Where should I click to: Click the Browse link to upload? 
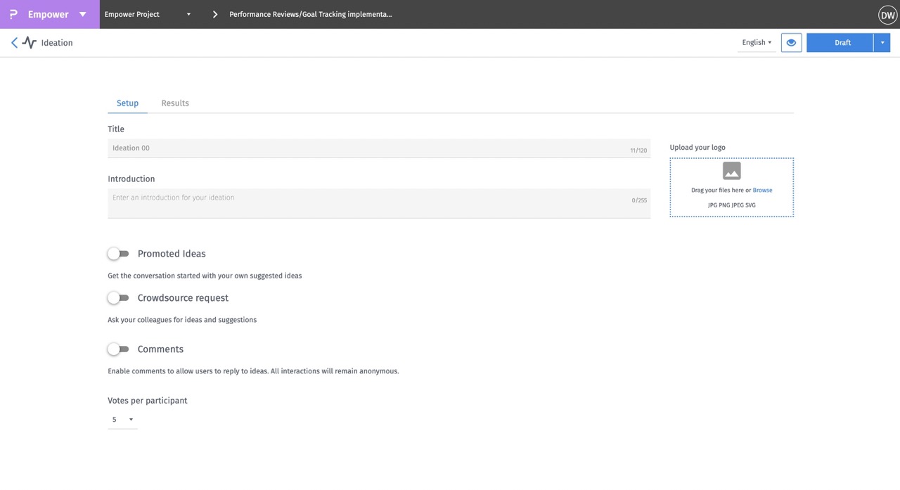click(762, 190)
